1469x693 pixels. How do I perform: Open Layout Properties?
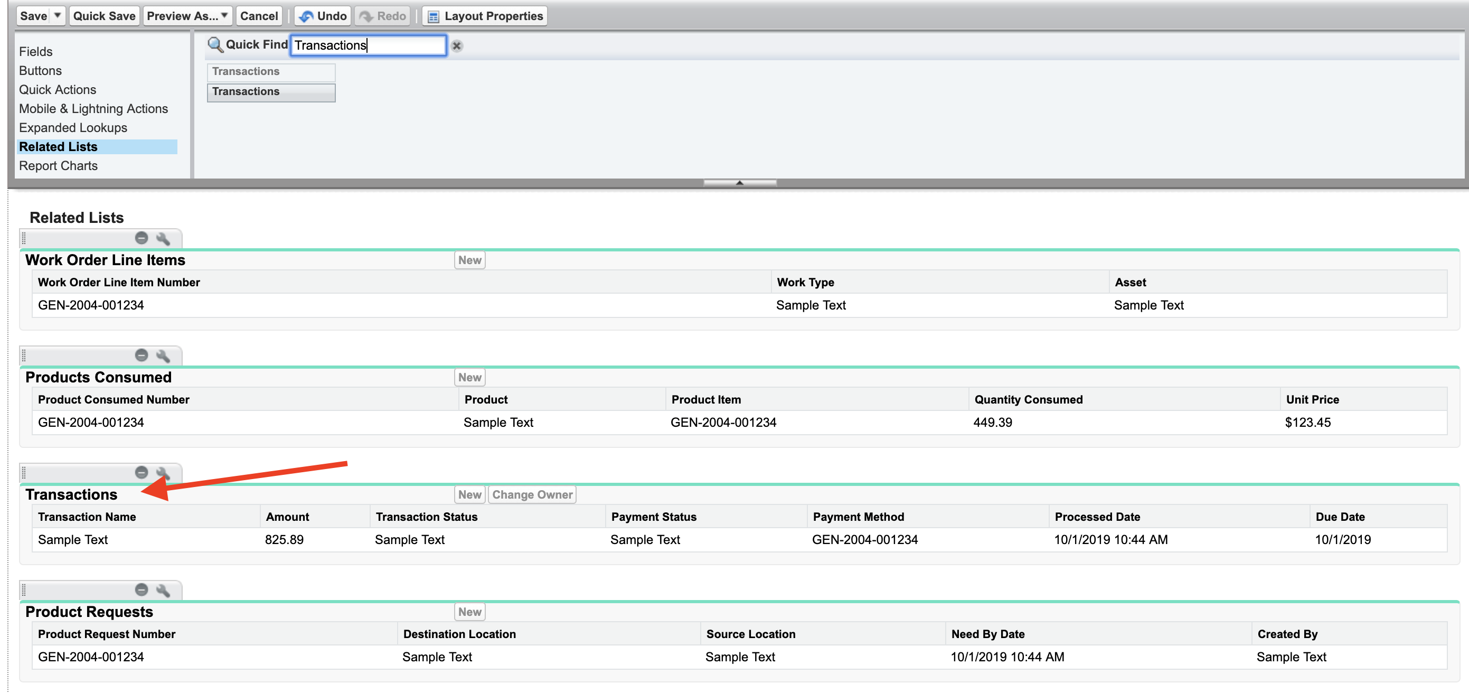[x=485, y=16]
